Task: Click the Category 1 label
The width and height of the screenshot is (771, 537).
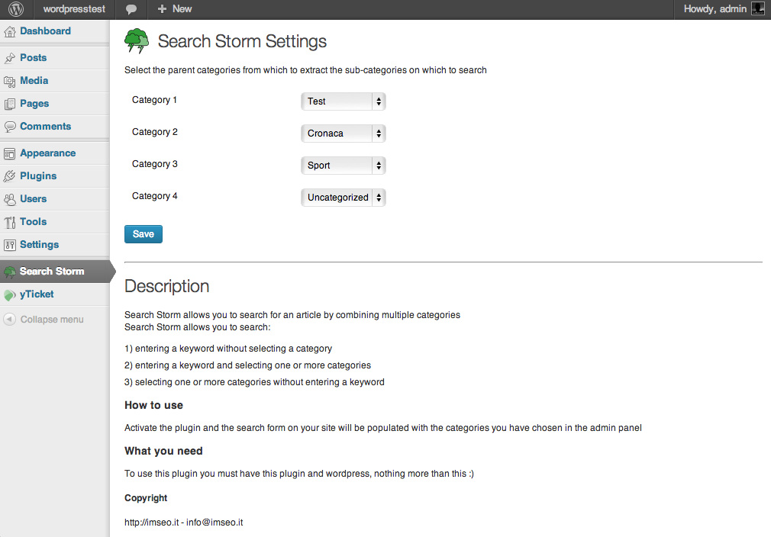Action: pyautogui.click(x=154, y=100)
